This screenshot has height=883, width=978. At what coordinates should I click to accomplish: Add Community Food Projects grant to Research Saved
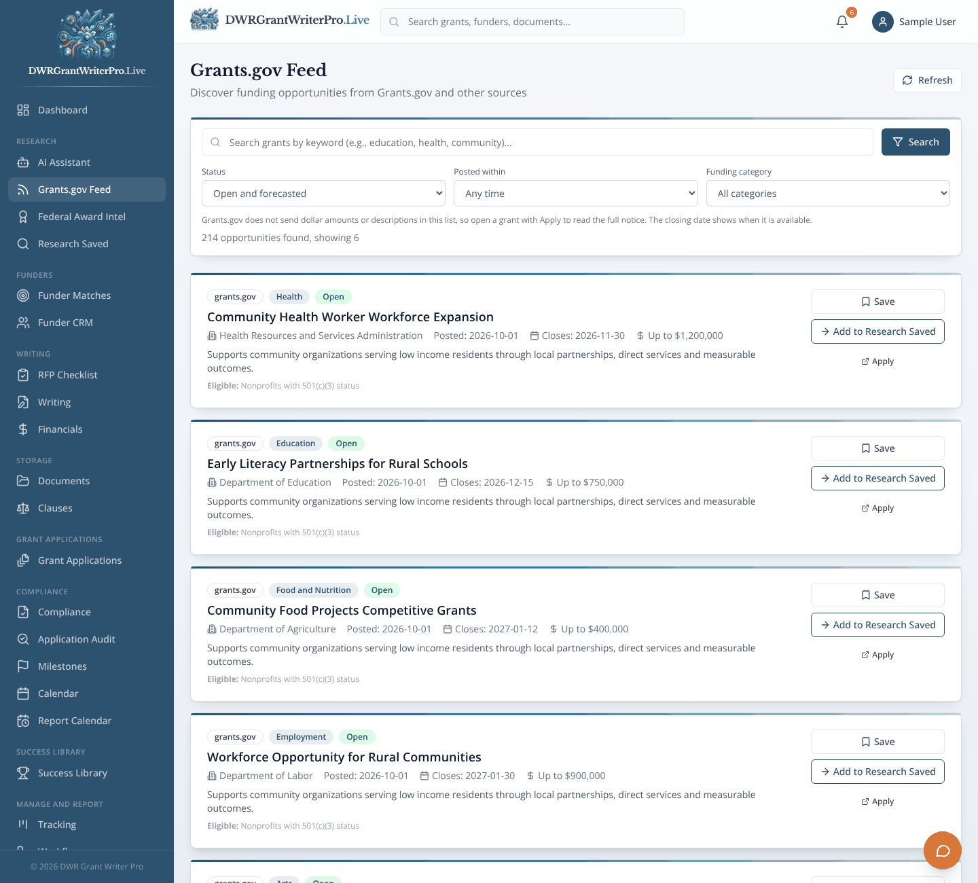[x=877, y=625]
